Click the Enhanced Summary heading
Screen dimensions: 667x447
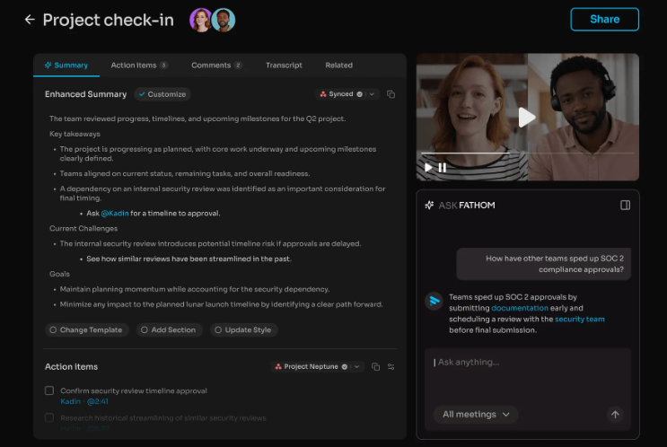[x=85, y=94]
